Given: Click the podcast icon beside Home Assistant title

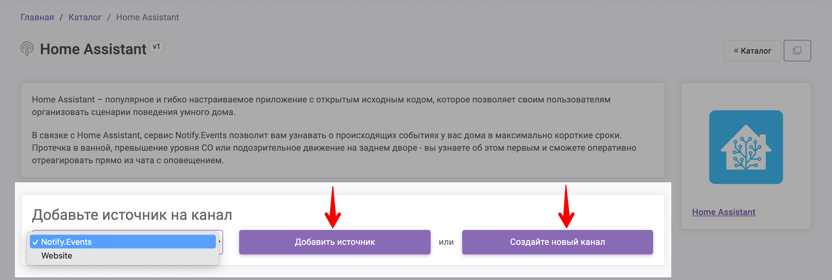Looking at the screenshot, I should 27,49.
